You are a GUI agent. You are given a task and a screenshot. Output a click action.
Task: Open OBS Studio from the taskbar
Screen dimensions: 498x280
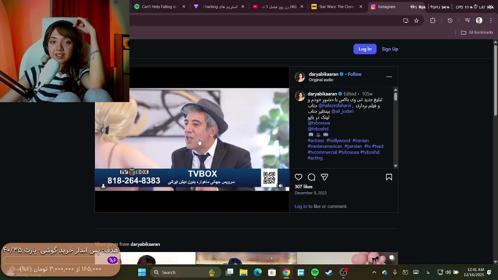(x=343, y=272)
